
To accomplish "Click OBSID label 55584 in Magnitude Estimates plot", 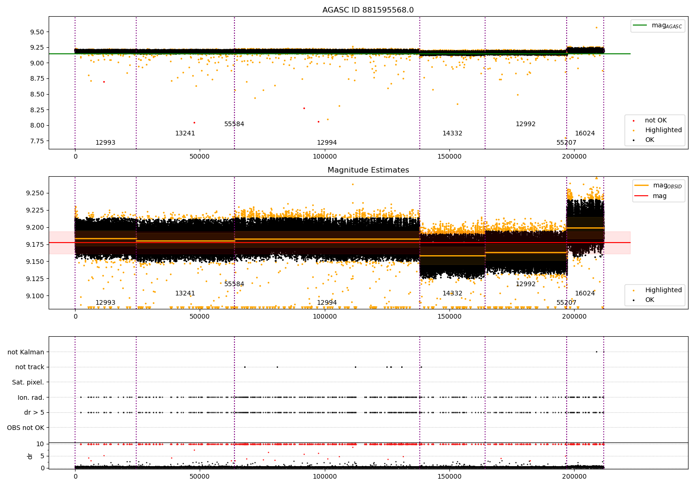I will point(234,284).
